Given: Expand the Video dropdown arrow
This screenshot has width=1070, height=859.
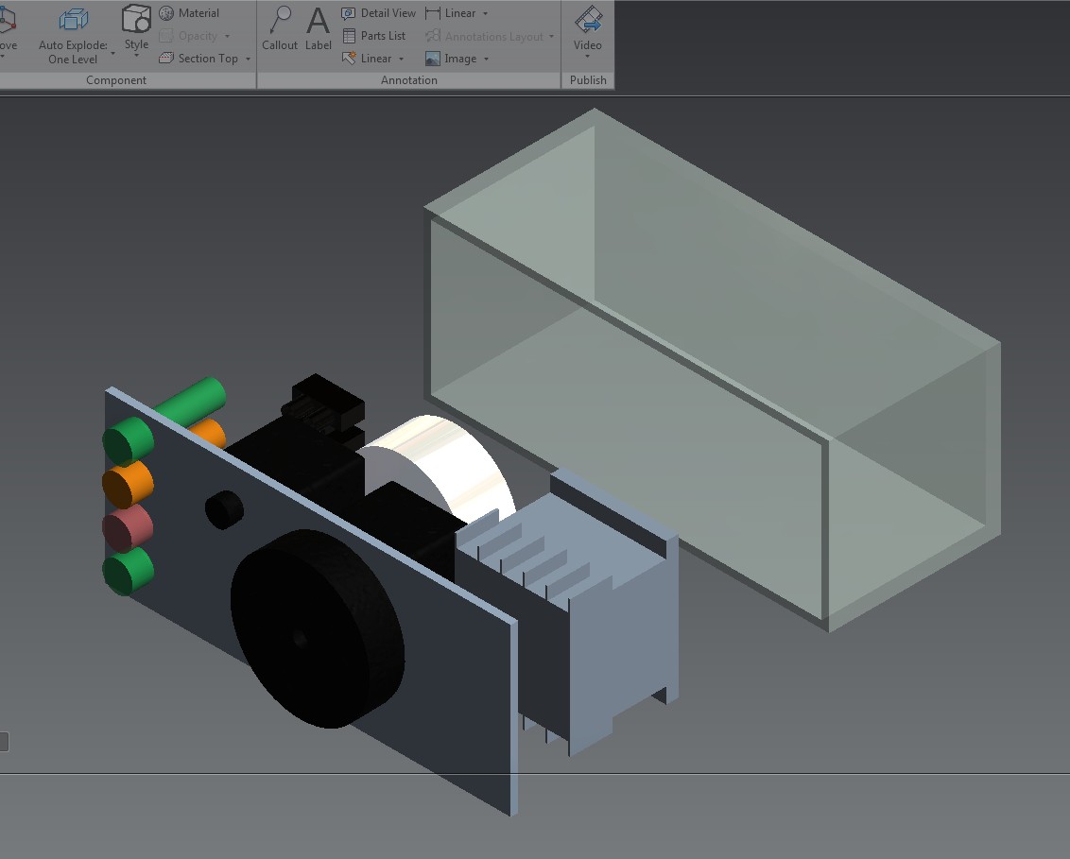Looking at the screenshot, I should click(588, 57).
